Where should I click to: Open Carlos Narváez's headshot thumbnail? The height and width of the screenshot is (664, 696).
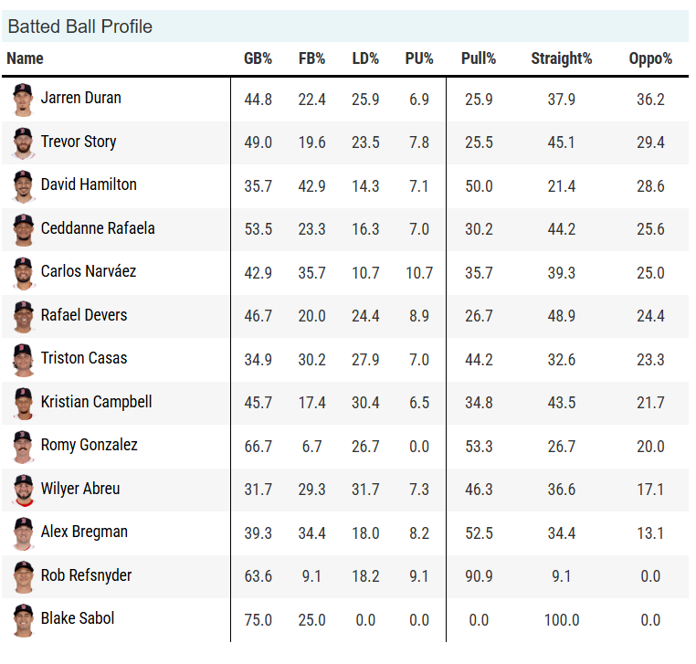click(x=23, y=272)
